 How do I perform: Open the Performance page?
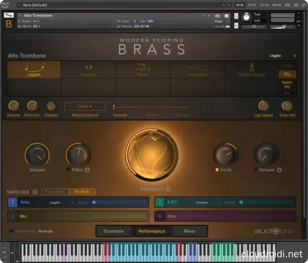(x=151, y=231)
